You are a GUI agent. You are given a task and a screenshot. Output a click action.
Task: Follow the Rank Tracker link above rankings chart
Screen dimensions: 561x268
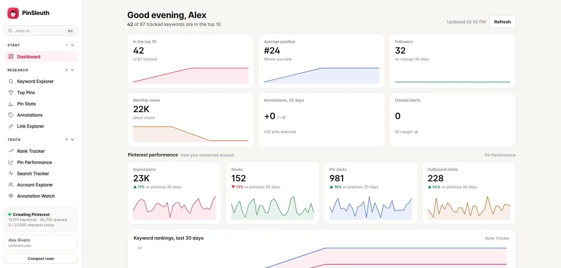[x=497, y=238]
